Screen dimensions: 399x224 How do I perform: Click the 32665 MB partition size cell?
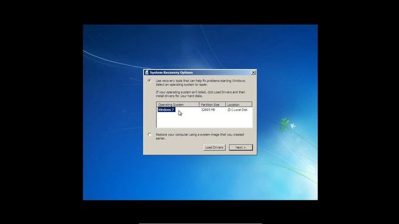coord(208,110)
